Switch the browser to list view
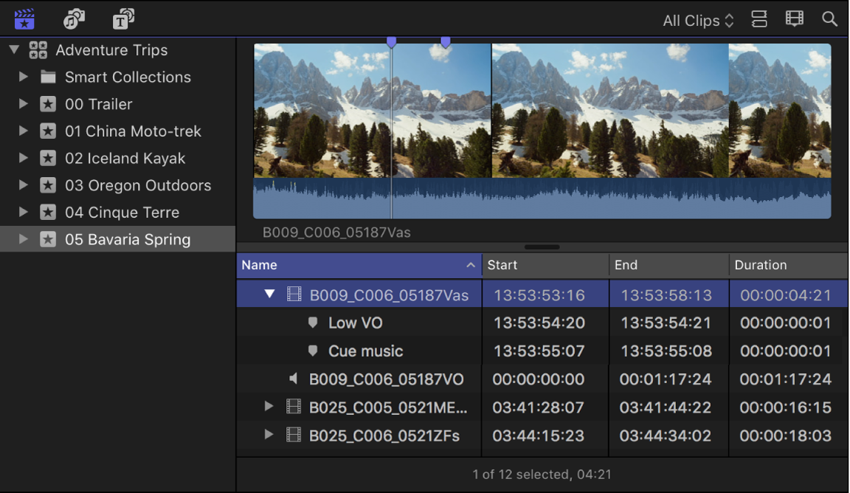Image resolution: width=850 pixels, height=493 pixels. click(759, 18)
